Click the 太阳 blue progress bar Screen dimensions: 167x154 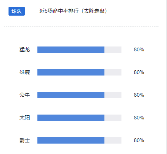pos(71,118)
